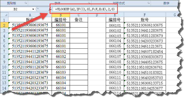The image size is (188, 102).
Task: Open the Clipboard group dialog launcher
Action: [26, 3]
